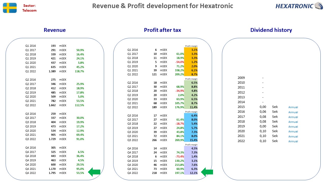Select year 2022 in Dividend history
Viewport: 325px width, 182px height.
pos(241,141)
